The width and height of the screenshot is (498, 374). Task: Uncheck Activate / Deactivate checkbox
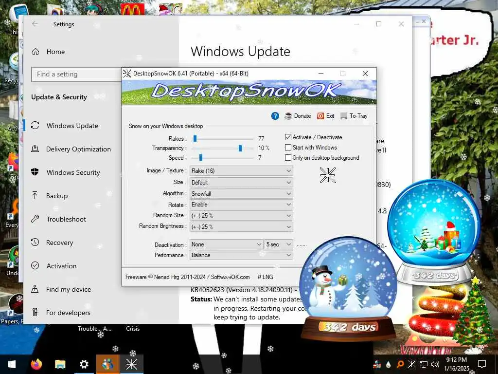point(288,137)
